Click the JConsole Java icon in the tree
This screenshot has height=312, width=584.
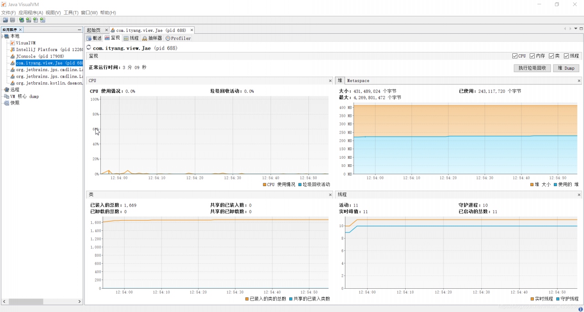pos(13,56)
